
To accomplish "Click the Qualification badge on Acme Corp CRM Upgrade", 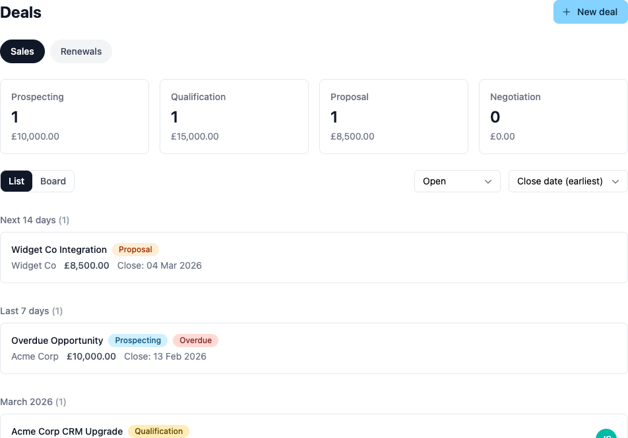I will click(158, 431).
